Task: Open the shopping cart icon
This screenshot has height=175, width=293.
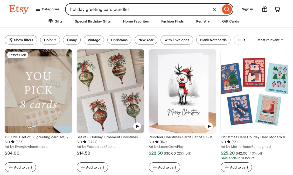Action: point(277,9)
